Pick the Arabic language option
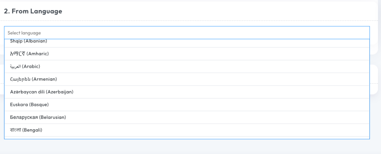Screen dimensions: 381x154 click(x=25, y=67)
